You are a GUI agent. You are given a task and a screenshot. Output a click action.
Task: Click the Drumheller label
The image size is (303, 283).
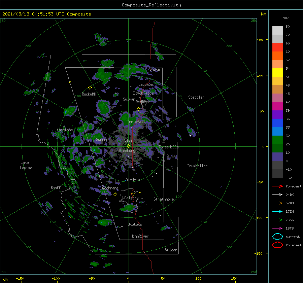(x=197, y=166)
